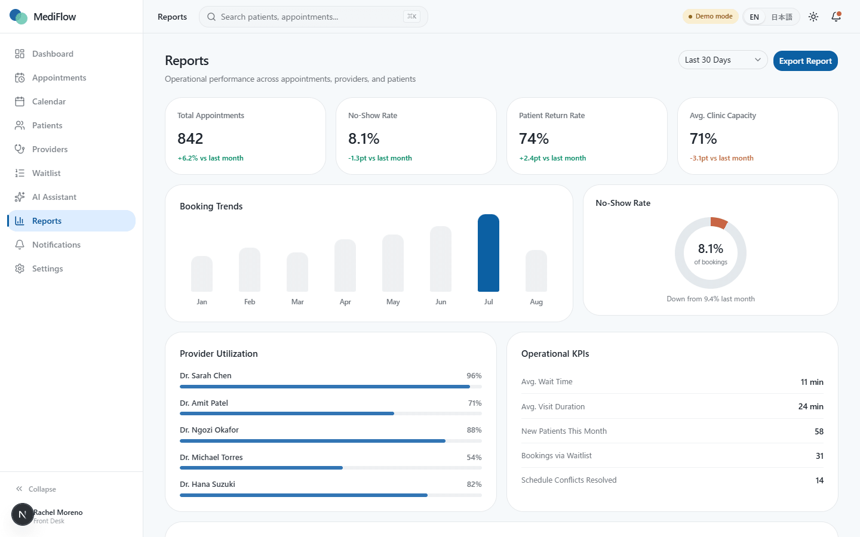
Task: Select the Jun bar in Booking Trends
Action: 441,259
